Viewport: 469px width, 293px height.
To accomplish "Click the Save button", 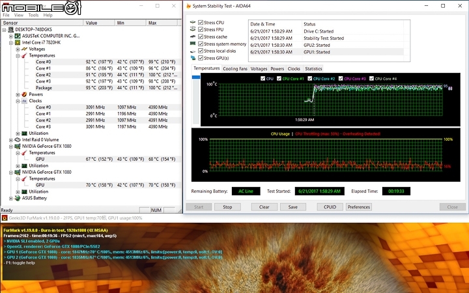I will (x=293, y=207).
